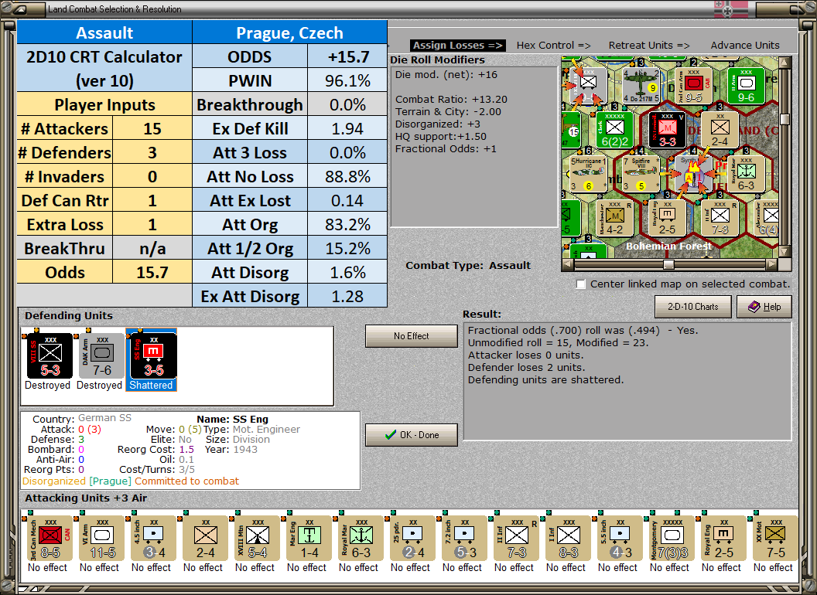This screenshot has width=817, height=595.
Task: Click the Ex Def Kill value 1.94
Action: click(347, 128)
